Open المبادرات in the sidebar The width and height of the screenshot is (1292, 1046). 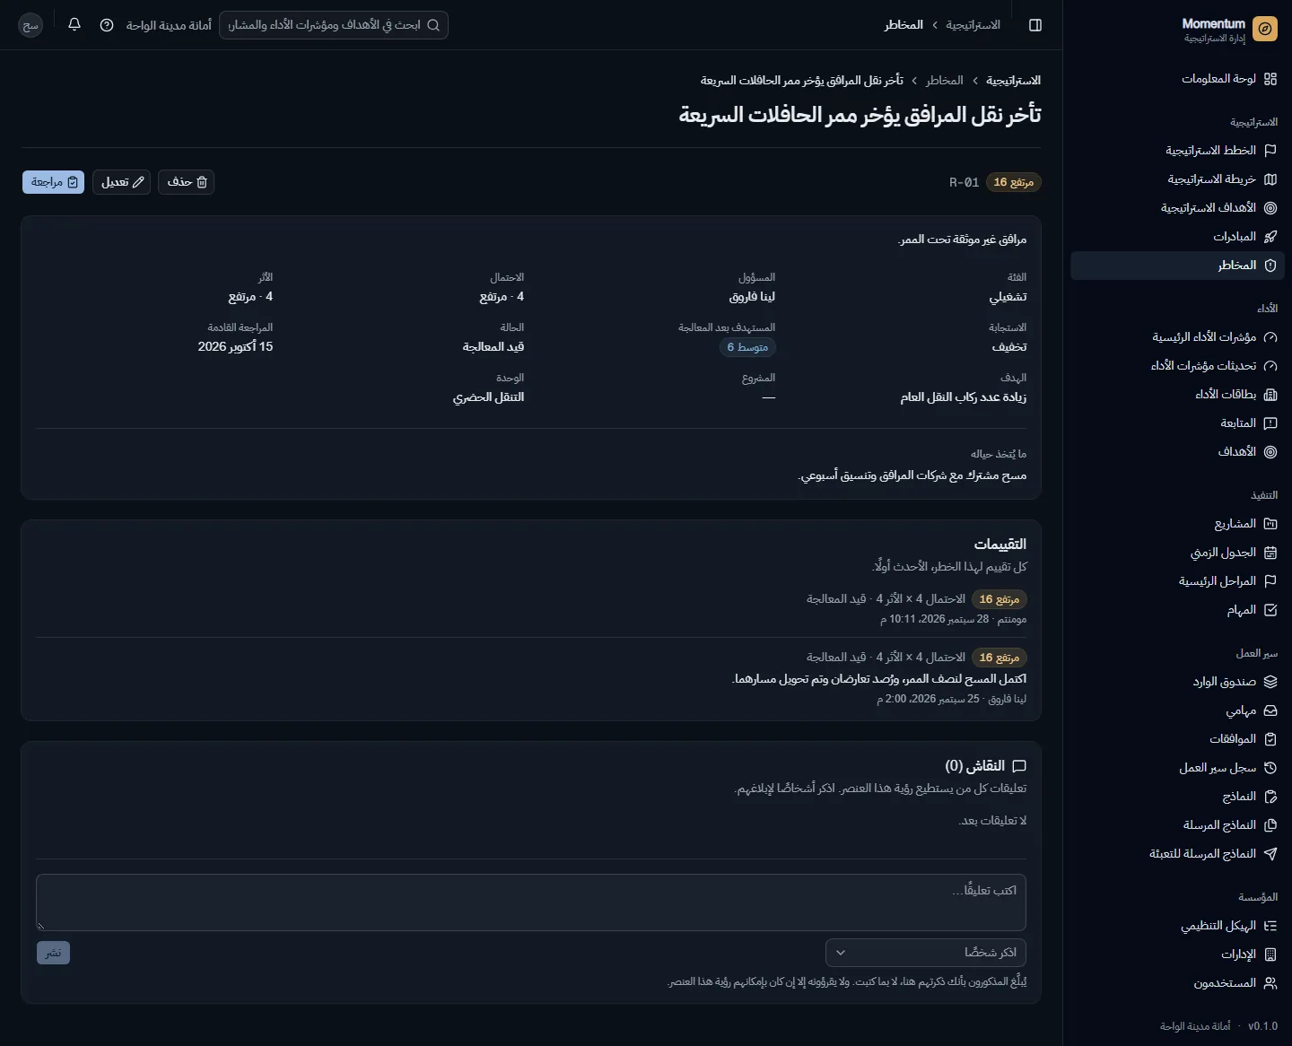[x=1177, y=237]
